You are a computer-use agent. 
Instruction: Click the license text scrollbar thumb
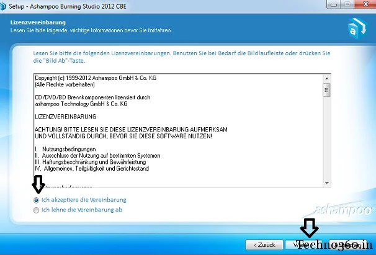[x=326, y=90]
